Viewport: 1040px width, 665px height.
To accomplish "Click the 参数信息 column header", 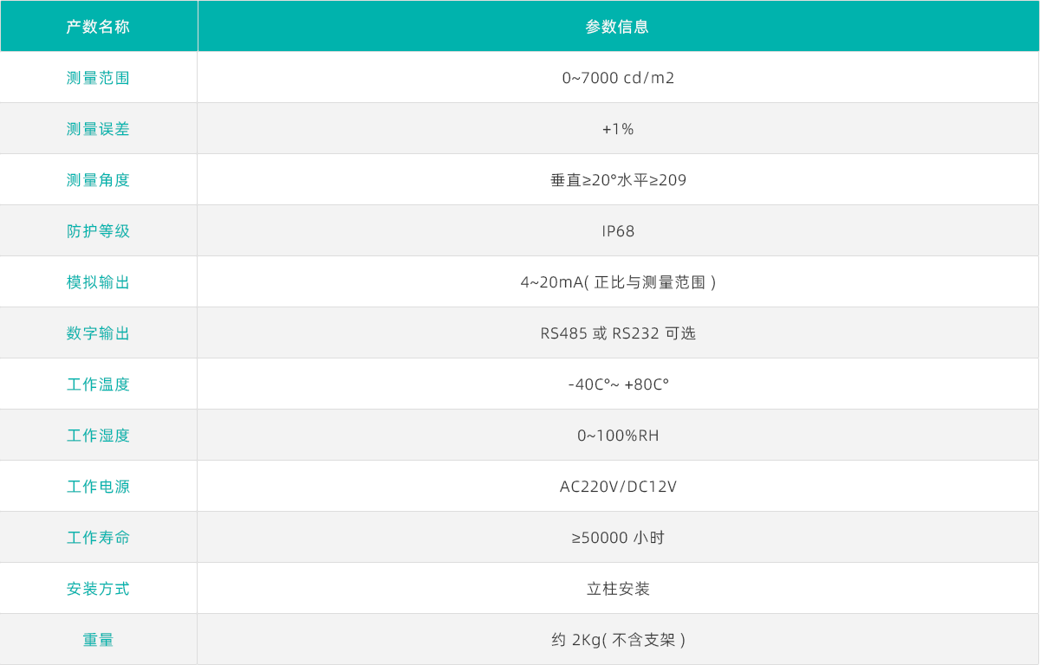I will click(617, 26).
